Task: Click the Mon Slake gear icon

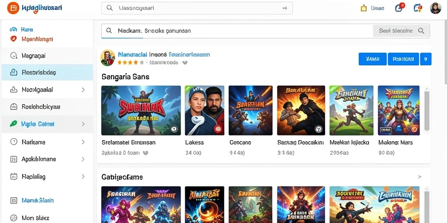Action: (14, 218)
